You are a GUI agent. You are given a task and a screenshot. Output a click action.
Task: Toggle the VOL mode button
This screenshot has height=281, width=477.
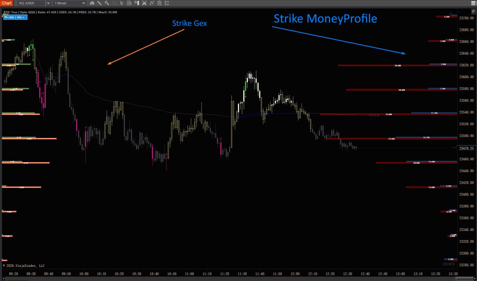pos(21,17)
